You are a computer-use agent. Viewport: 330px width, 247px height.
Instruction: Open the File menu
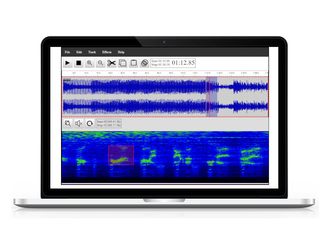coord(67,52)
